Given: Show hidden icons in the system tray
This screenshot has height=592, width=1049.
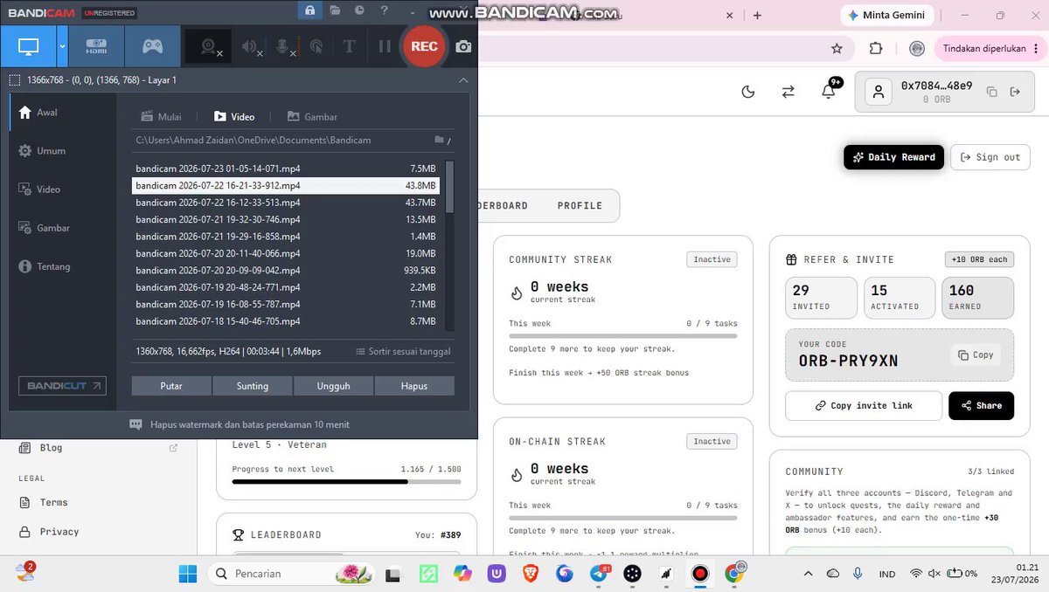Looking at the screenshot, I should pos(808,574).
